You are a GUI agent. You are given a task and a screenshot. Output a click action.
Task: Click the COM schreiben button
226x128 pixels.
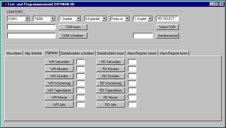point(73,36)
